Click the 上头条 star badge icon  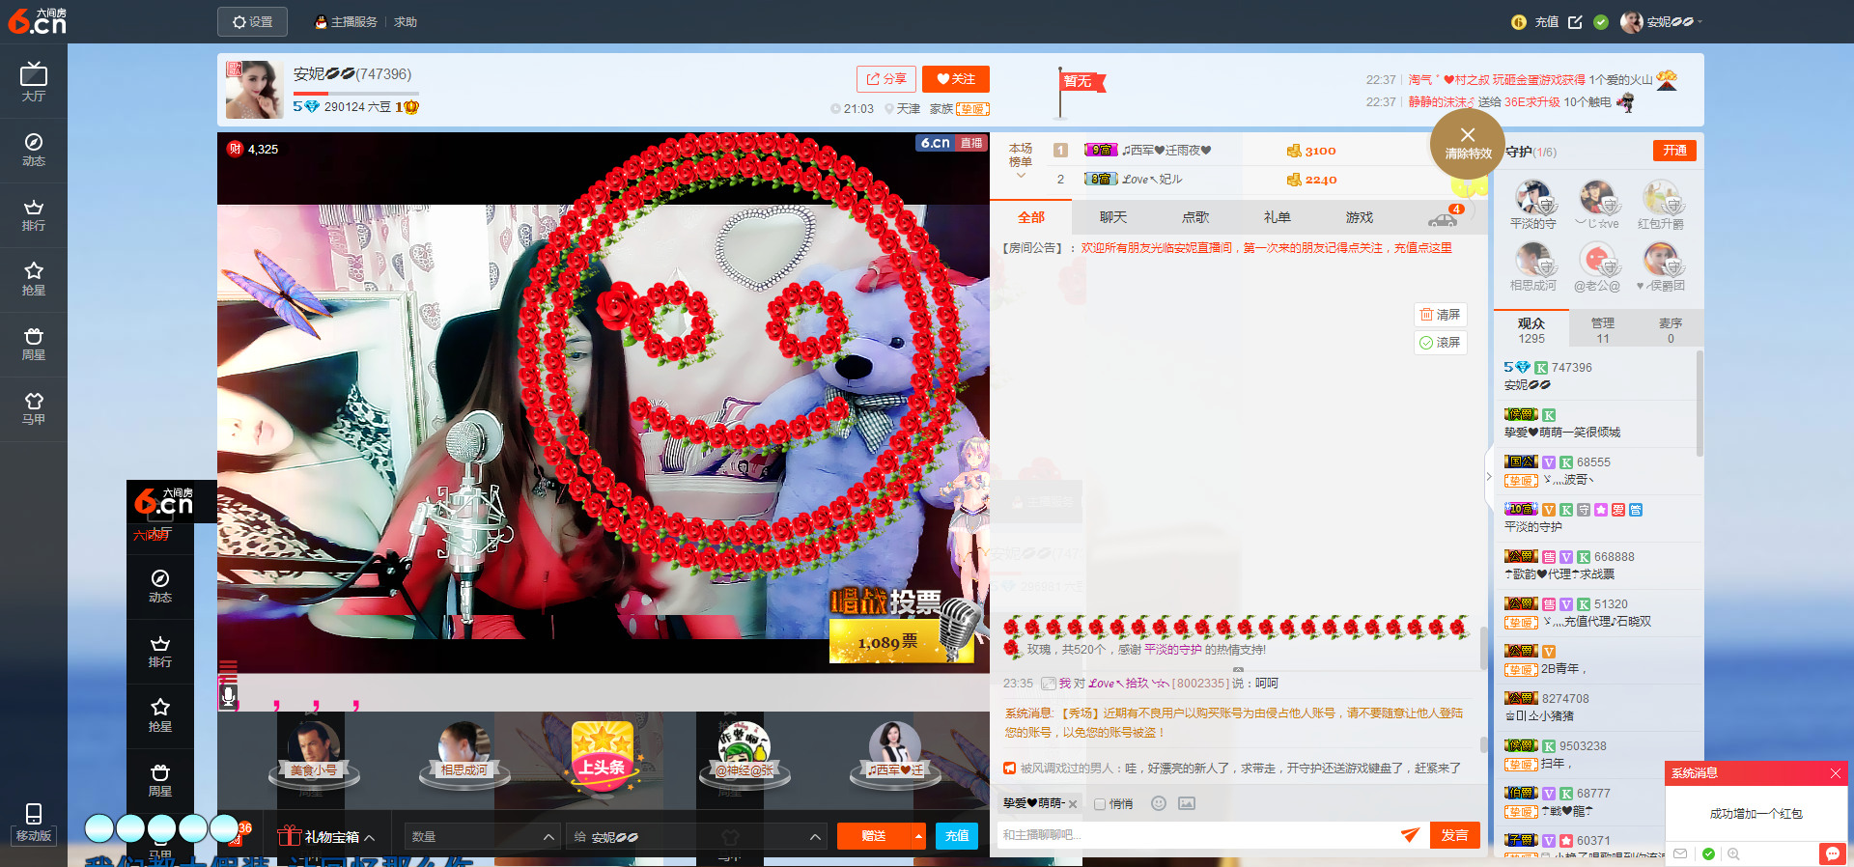(603, 756)
